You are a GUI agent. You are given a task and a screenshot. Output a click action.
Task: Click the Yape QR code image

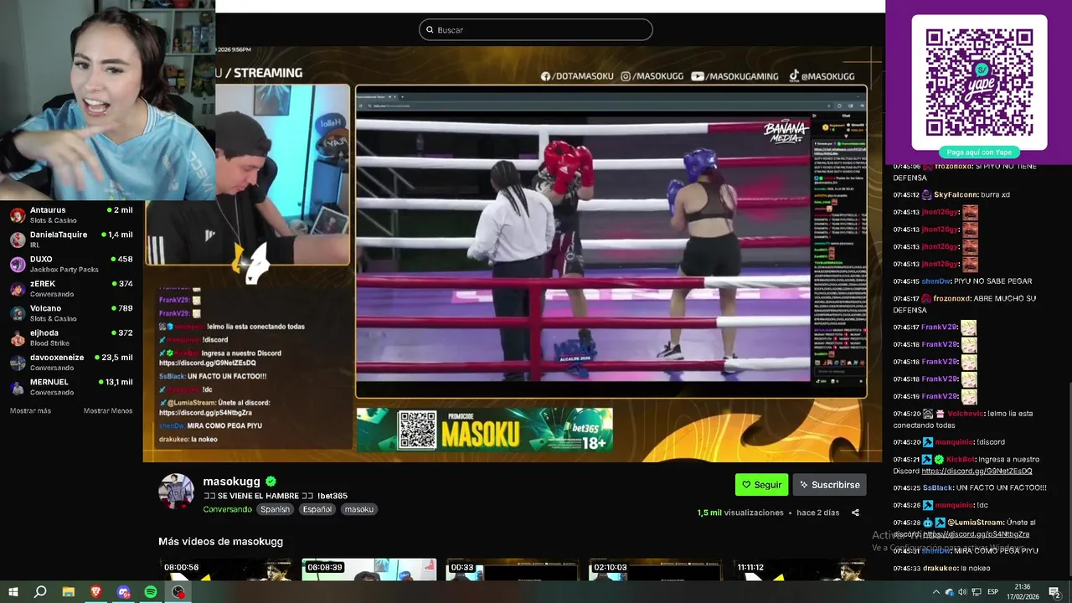[979, 83]
